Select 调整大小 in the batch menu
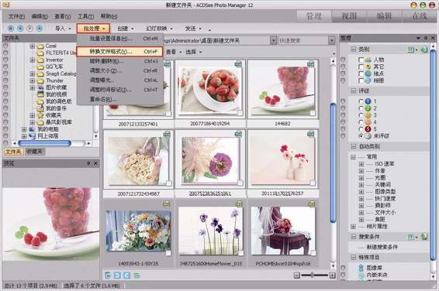This screenshot has width=439, height=291. click(x=119, y=70)
